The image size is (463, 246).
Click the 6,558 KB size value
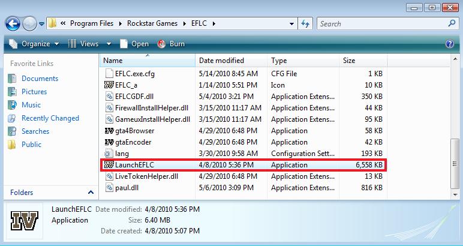[x=369, y=165]
